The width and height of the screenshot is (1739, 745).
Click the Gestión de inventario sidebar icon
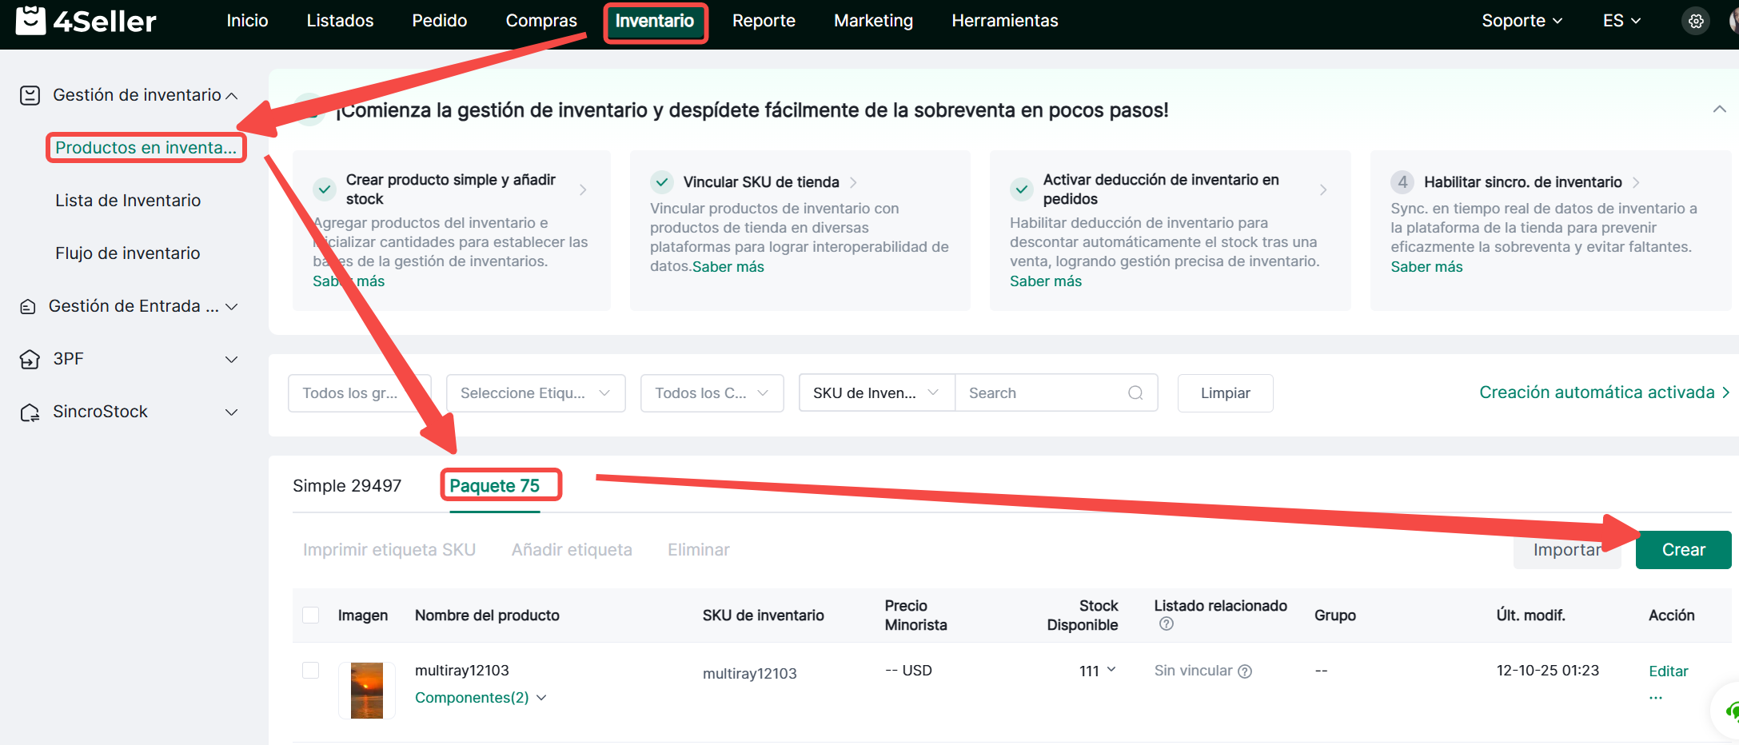click(30, 96)
